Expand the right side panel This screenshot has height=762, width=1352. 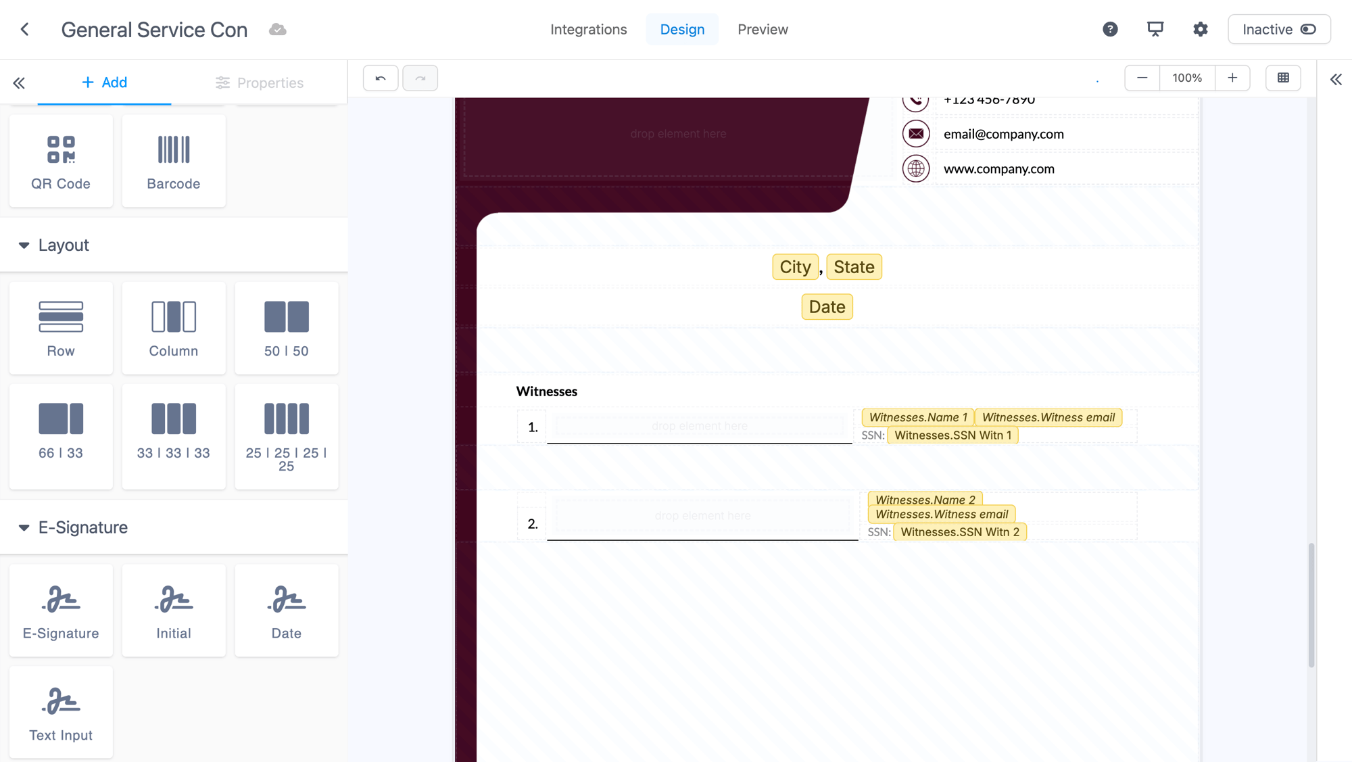(x=1336, y=80)
